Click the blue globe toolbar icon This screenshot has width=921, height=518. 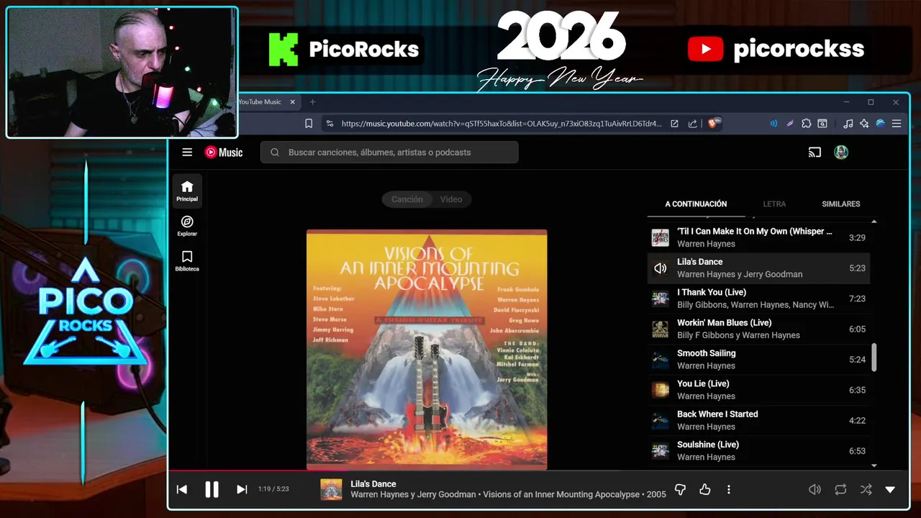tap(880, 124)
